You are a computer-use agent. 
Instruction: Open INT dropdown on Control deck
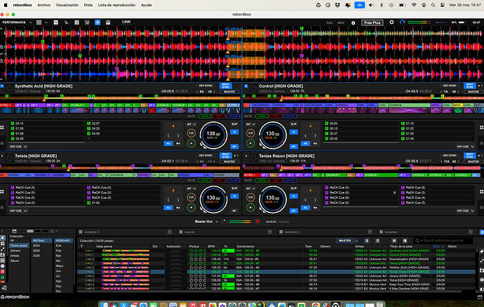click(251, 124)
